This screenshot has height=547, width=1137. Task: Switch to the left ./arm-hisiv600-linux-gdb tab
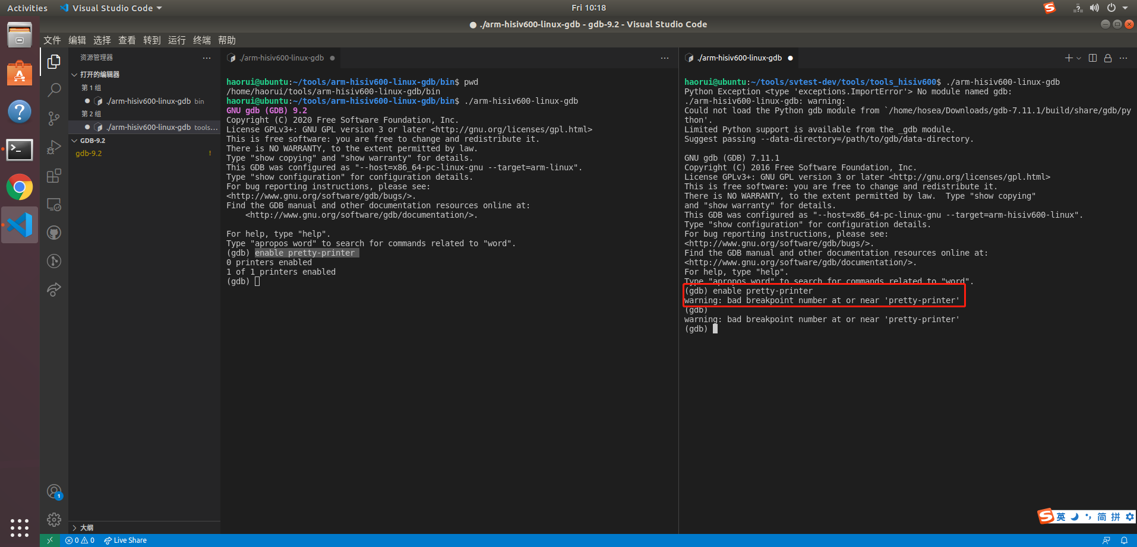coord(281,58)
